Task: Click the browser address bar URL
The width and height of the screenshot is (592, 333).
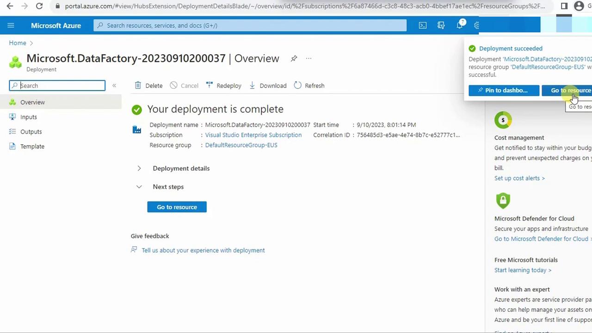Action: (305, 6)
